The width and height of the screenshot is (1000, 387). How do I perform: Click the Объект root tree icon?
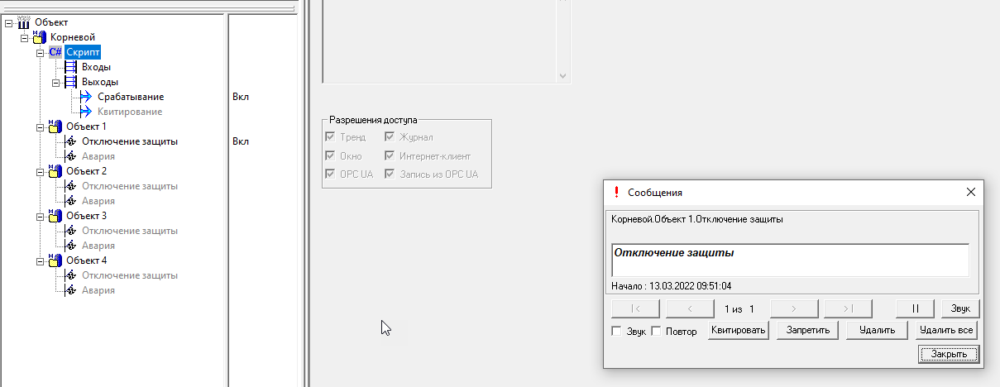click(x=23, y=22)
